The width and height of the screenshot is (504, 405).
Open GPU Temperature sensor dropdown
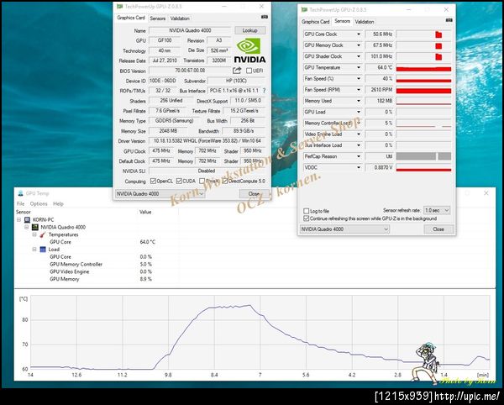click(359, 67)
